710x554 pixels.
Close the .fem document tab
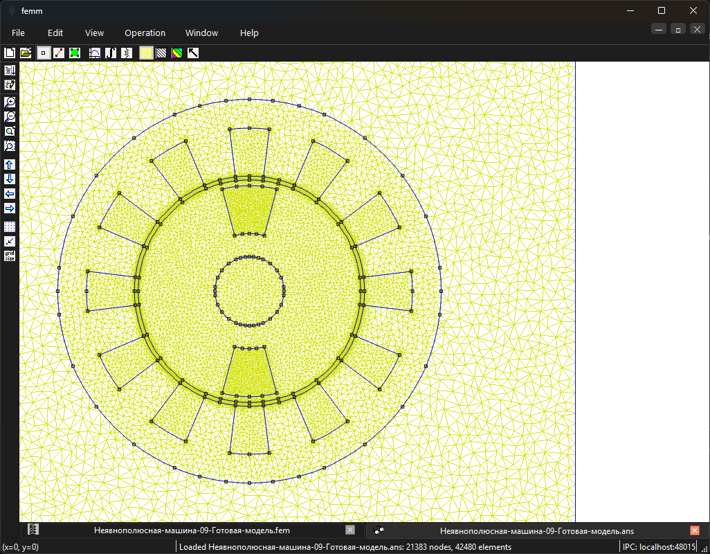(x=350, y=530)
